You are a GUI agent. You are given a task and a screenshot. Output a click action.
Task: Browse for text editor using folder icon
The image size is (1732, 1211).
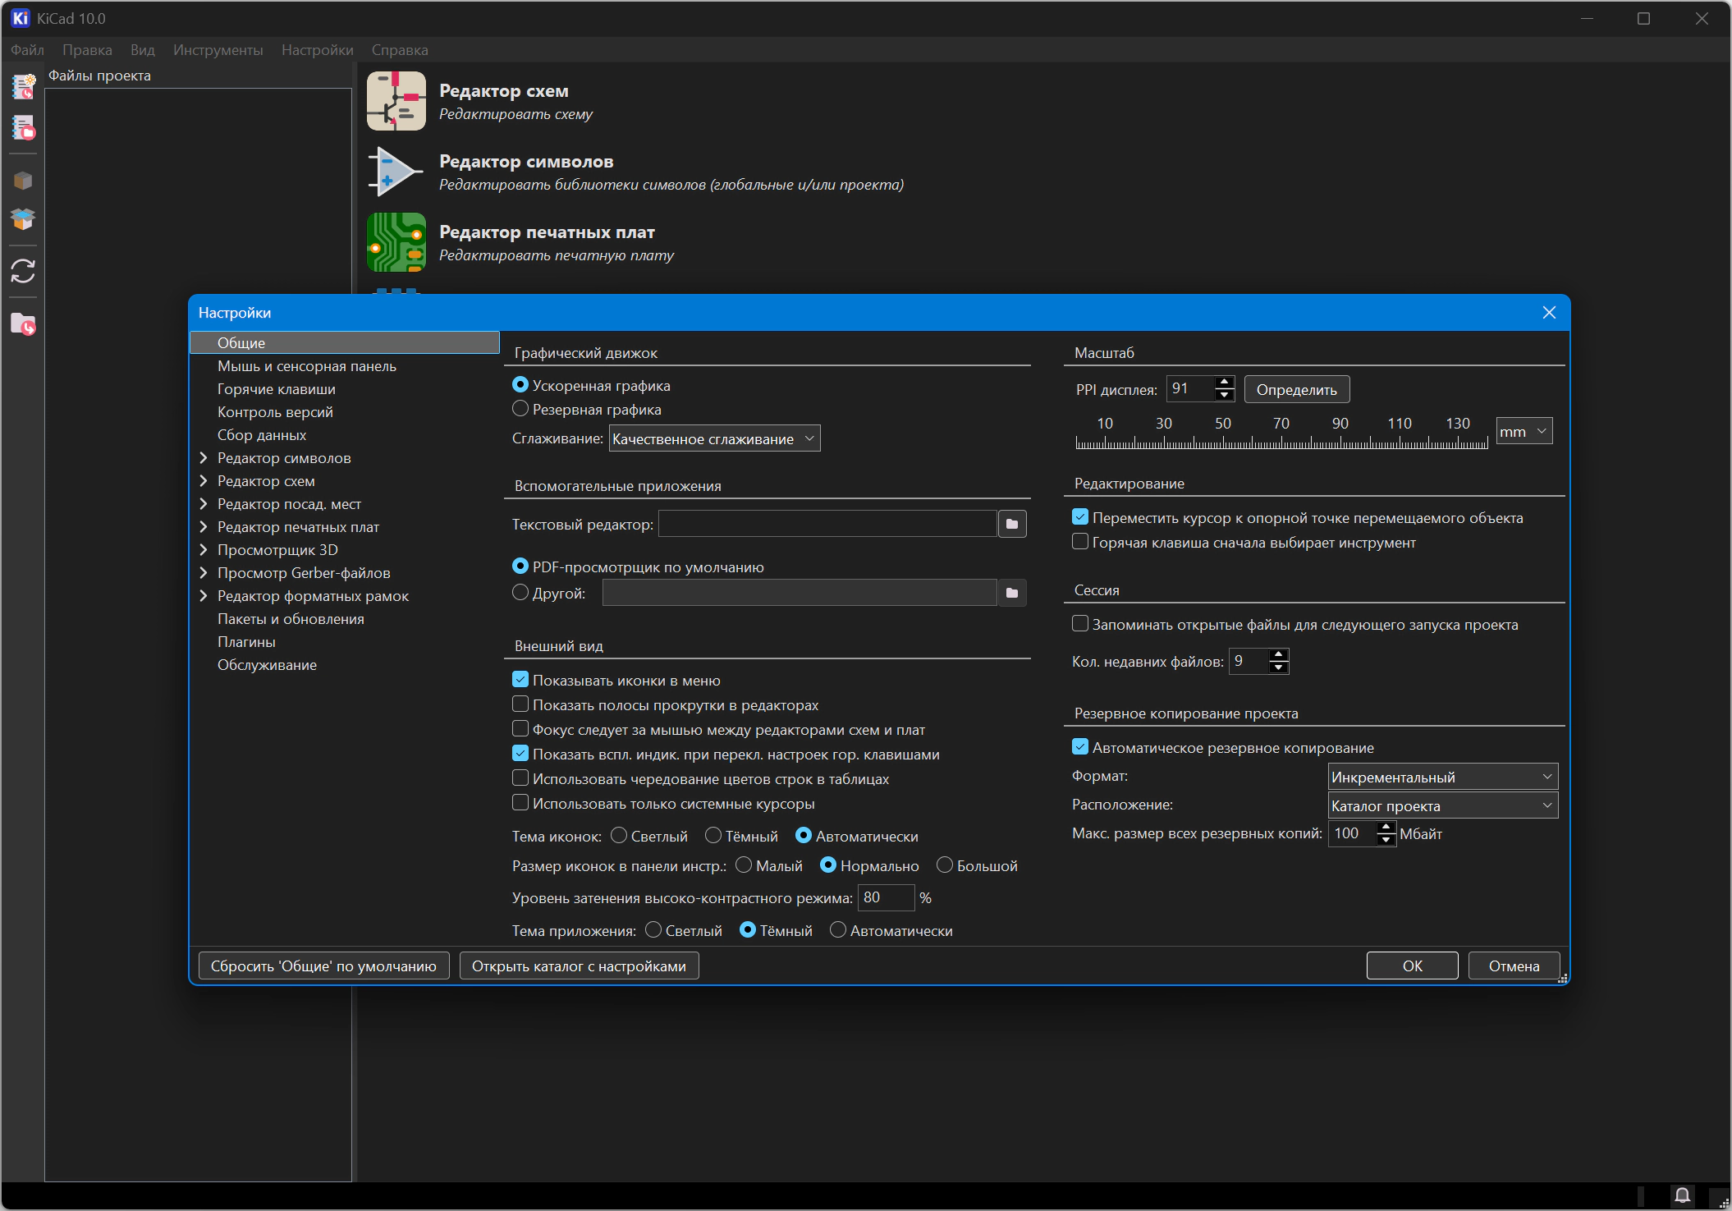coord(1012,524)
